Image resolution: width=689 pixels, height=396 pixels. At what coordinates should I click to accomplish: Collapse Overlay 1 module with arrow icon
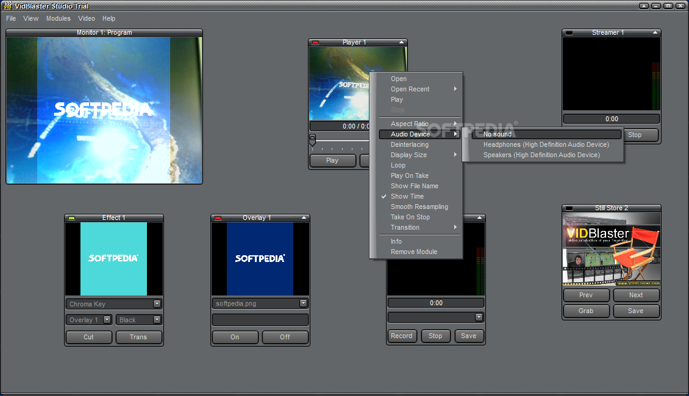coord(304,217)
